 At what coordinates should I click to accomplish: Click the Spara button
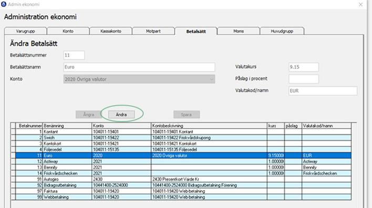(187, 115)
